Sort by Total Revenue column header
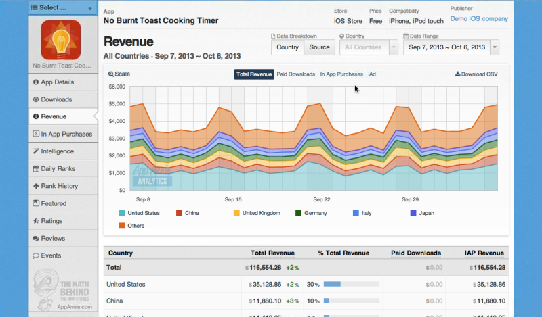 [x=273, y=253]
